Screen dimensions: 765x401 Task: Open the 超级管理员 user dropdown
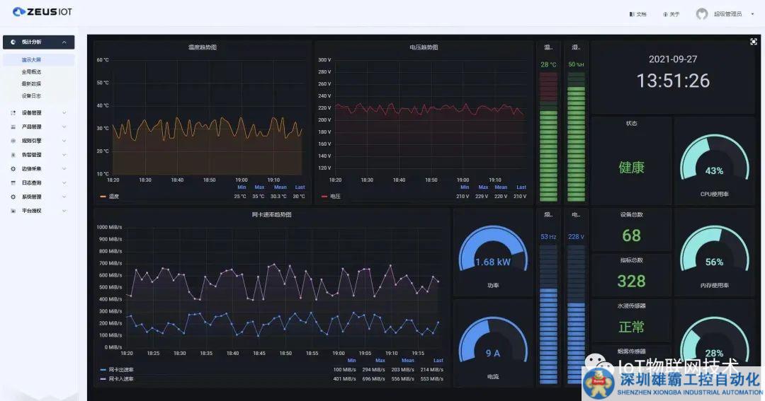pos(732,14)
